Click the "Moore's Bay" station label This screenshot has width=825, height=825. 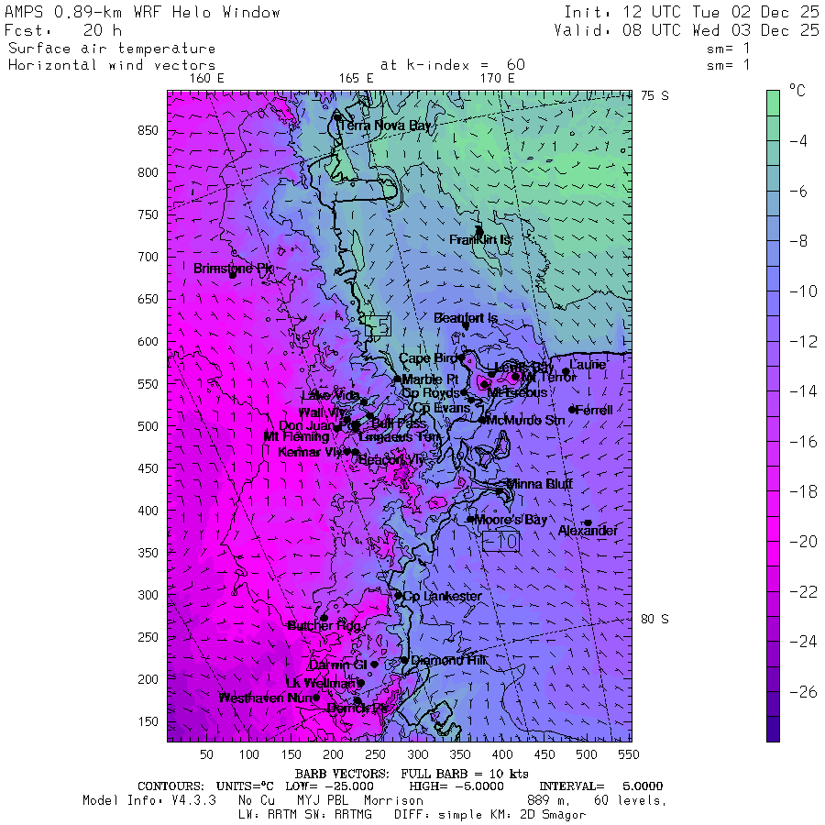click(511, 520)
